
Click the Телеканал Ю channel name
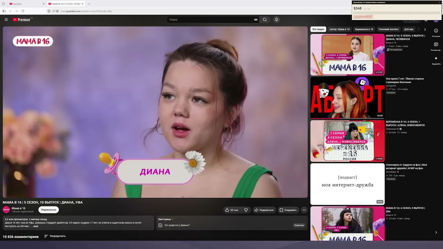[392, 129]
